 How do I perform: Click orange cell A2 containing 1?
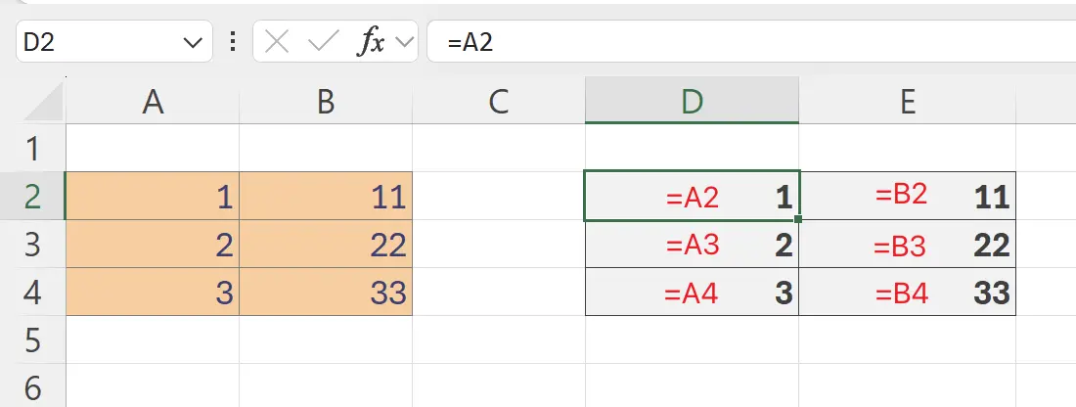click(152, 197)
